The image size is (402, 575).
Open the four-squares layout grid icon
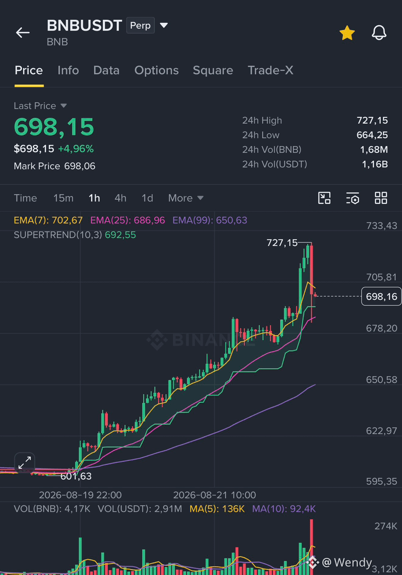[381, 198]
